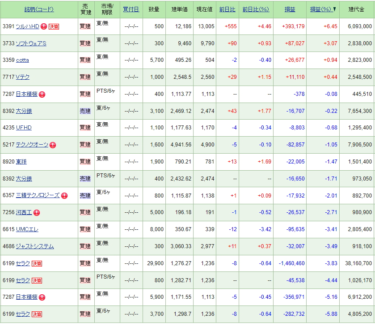Click the 市場/期限 column header

[107, 9]
